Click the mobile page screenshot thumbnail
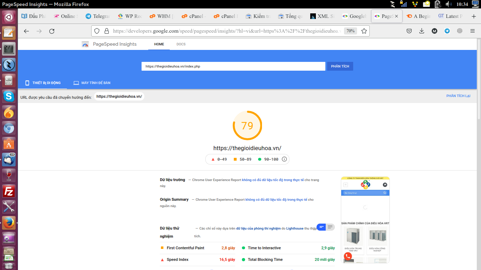This screenshot has height=270, width=481. point(365,220)
